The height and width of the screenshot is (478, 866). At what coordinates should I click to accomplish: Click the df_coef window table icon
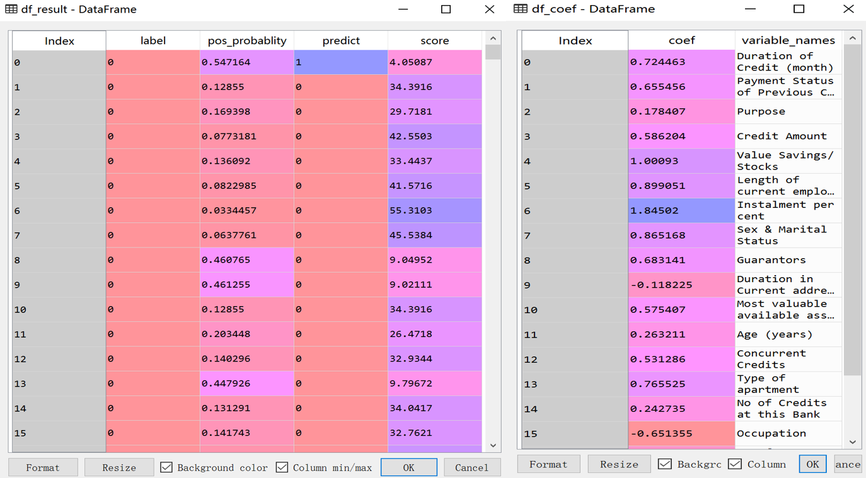(x=521, y=9)
